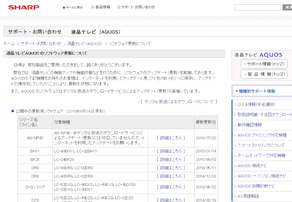Image resolution: width=292 pixels, height=202 pixels.
Task: Open AV用語解説 sidebar link
Action: pyautogui.click(x=248, y=196)
